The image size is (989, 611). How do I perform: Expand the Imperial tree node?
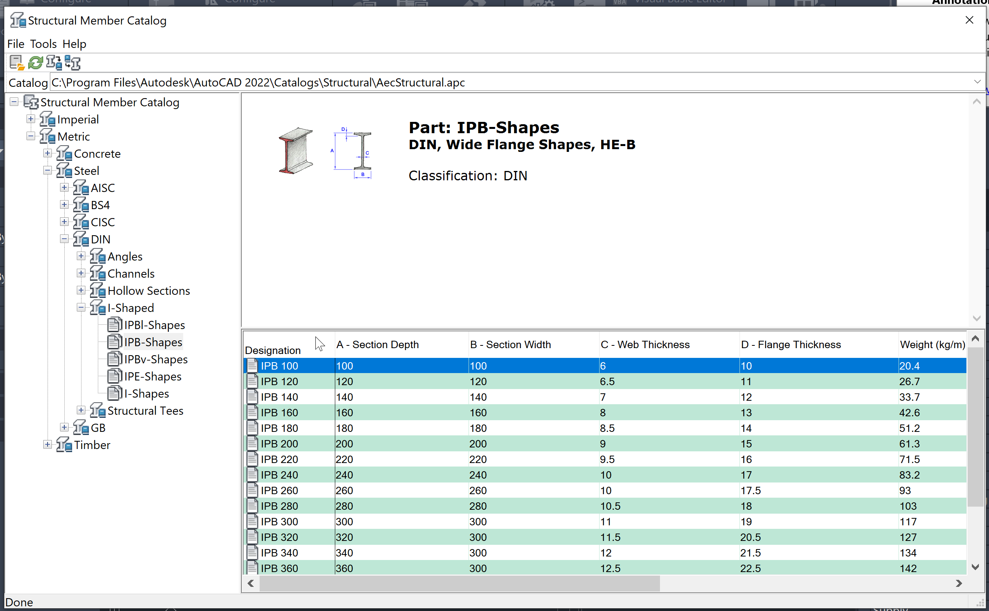click(31, 119)
